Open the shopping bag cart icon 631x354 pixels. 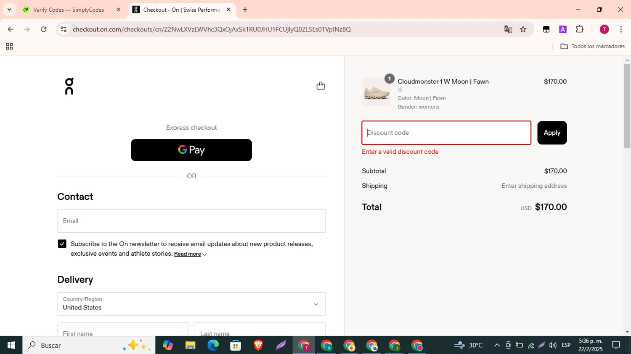click(321, 86)
